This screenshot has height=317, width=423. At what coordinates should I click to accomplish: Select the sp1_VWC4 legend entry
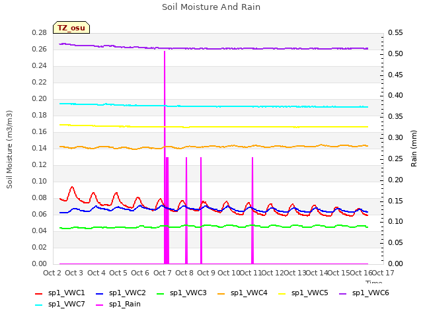tap(243, 293)
